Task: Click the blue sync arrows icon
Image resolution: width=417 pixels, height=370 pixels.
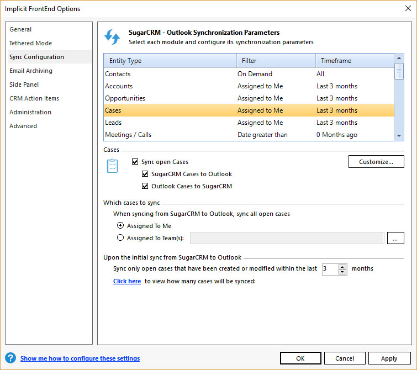Action: pyautogui.click(x=112, y=37)
